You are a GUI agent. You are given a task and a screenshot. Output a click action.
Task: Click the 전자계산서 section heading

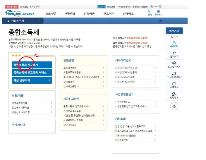pos(18,125)
